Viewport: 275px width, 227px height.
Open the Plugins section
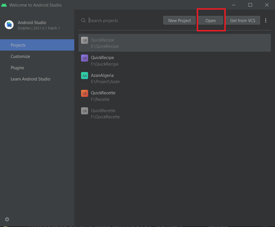37,68
